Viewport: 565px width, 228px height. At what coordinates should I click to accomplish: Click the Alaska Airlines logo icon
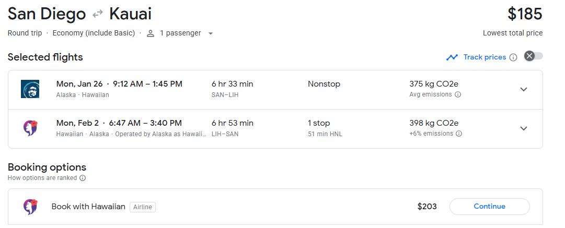click(30, 89)
